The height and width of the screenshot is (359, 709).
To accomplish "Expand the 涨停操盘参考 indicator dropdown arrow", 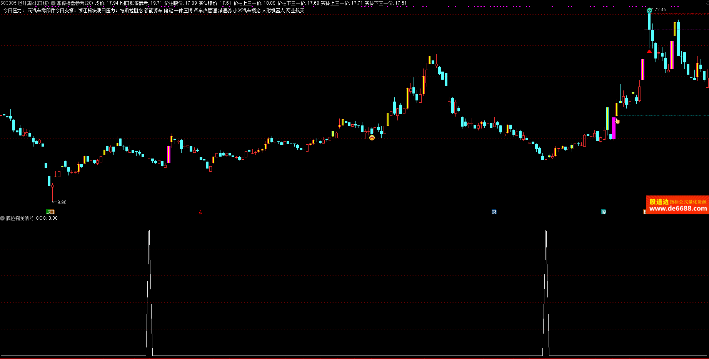I will click(53, 3).
